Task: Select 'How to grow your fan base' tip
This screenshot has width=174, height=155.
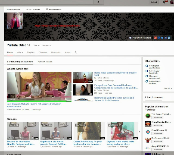Action: pos(153,67)
